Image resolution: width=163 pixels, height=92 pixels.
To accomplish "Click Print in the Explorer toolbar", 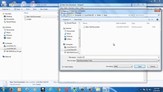I will (28, 9).
